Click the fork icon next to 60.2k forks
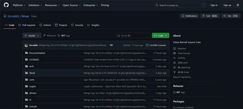 pos(174,72)
